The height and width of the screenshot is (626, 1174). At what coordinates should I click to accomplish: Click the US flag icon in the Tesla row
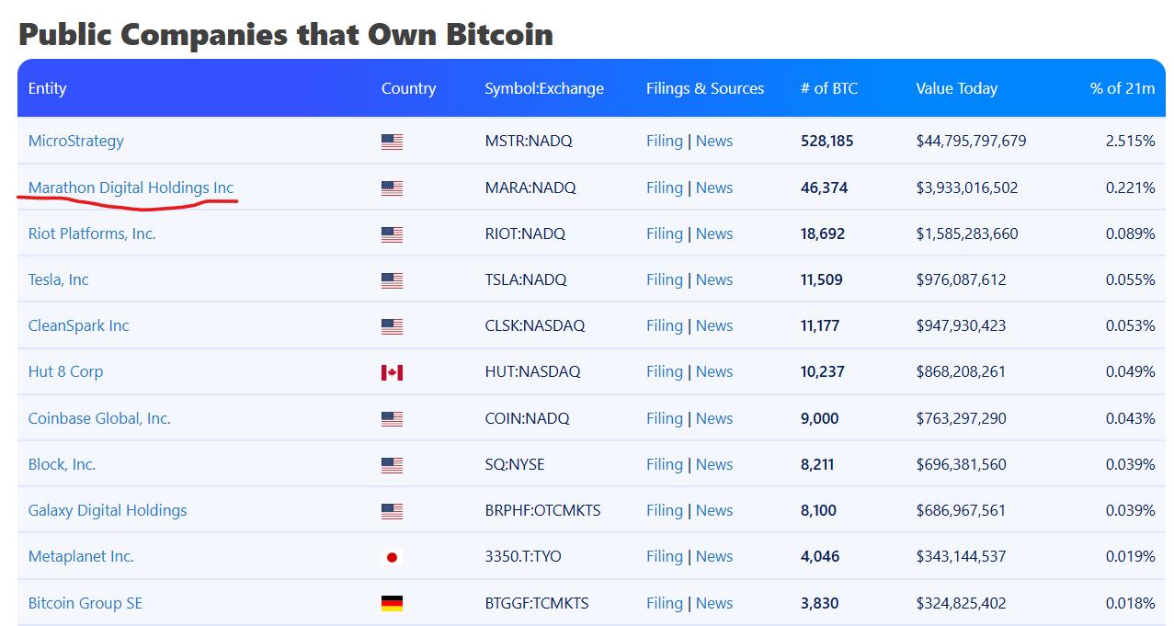(392, 280)
